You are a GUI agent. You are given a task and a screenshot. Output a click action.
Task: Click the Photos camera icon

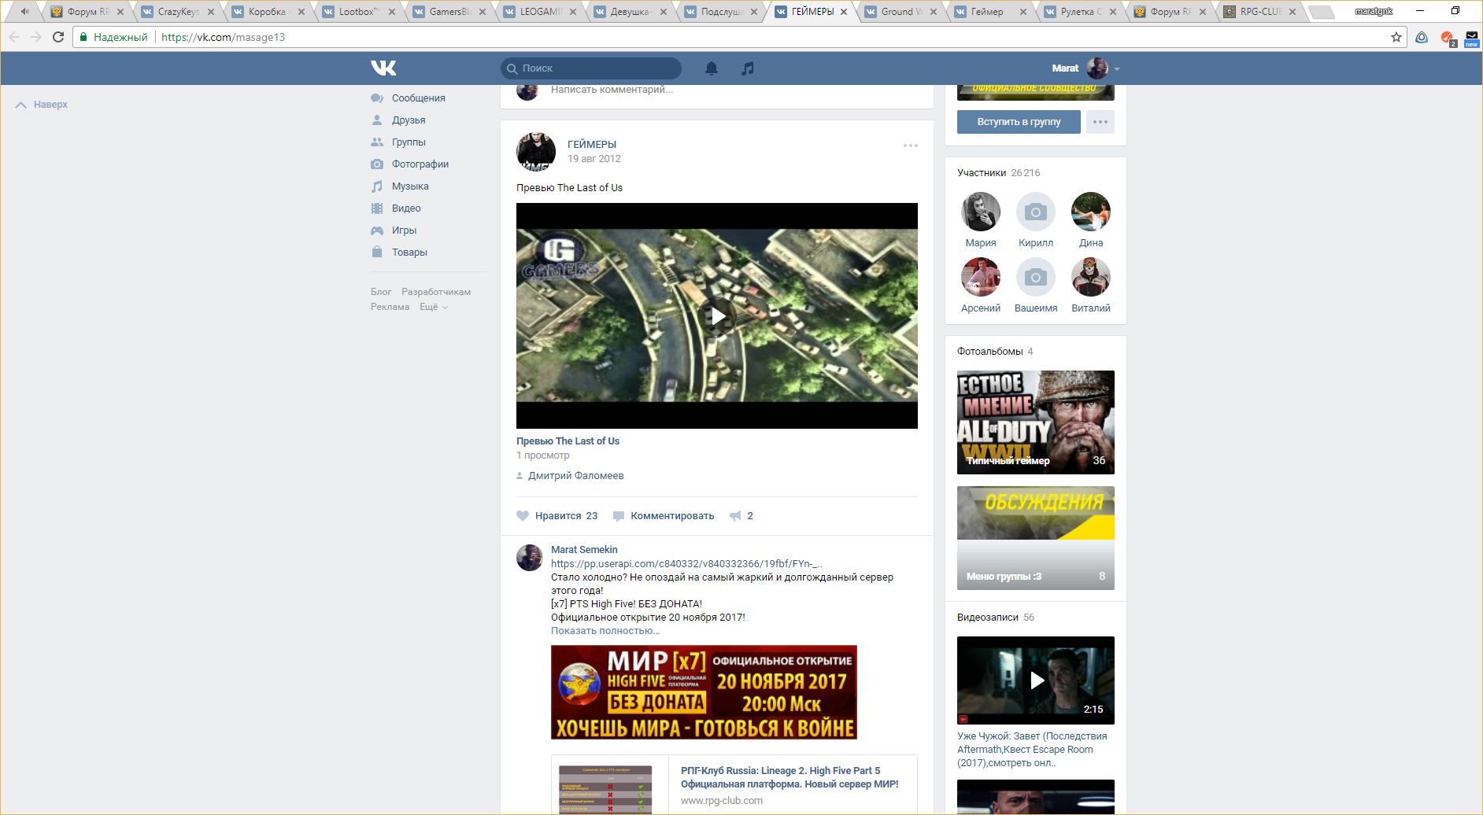377,164
